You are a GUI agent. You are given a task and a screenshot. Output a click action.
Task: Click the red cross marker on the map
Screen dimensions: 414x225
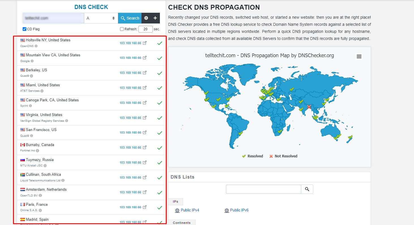coord(309,107)
